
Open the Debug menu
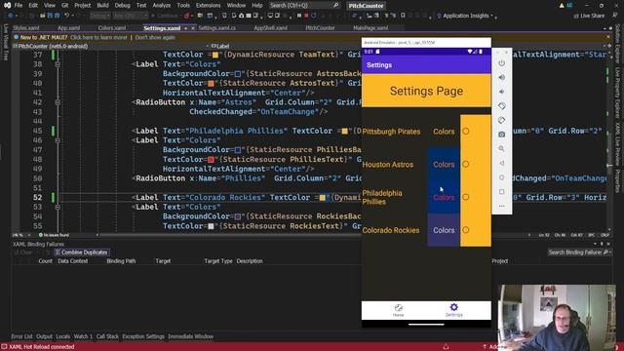coord(122,5)
